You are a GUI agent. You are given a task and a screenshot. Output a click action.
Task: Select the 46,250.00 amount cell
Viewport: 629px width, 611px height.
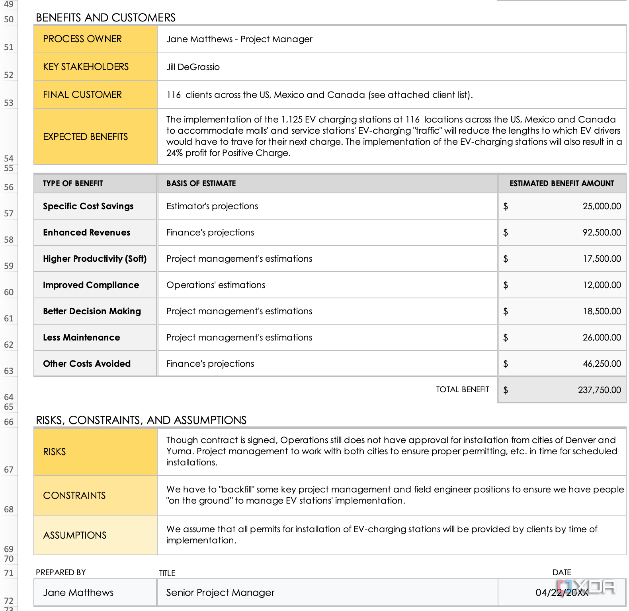[562, 364]
